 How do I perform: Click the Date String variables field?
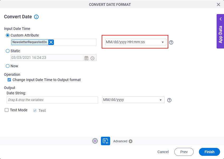[x=52, y=100]
